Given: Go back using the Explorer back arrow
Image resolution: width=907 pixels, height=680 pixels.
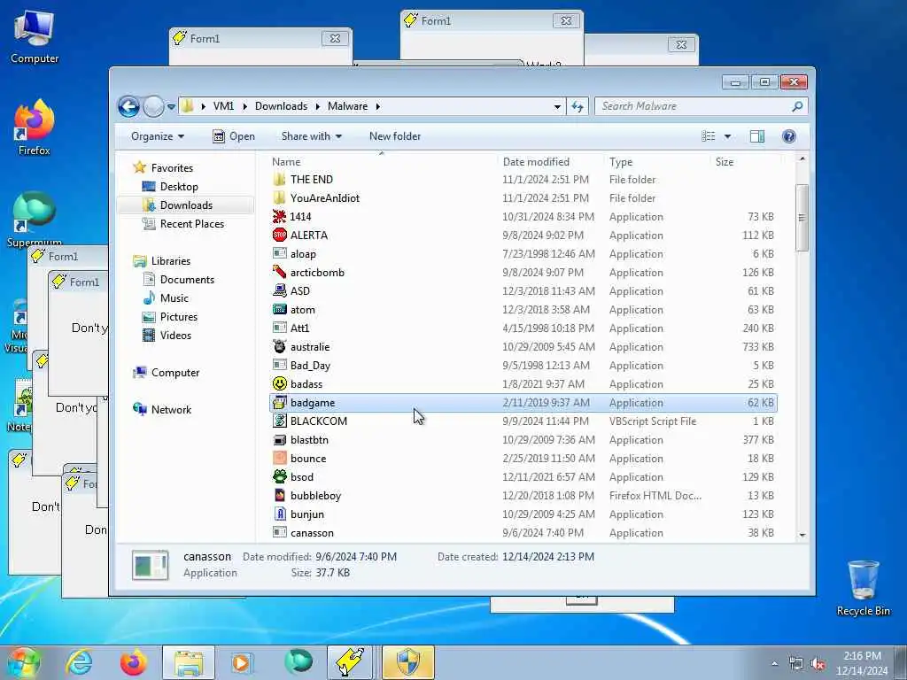Looking at the screenshot, I should [x=128, y=106].
